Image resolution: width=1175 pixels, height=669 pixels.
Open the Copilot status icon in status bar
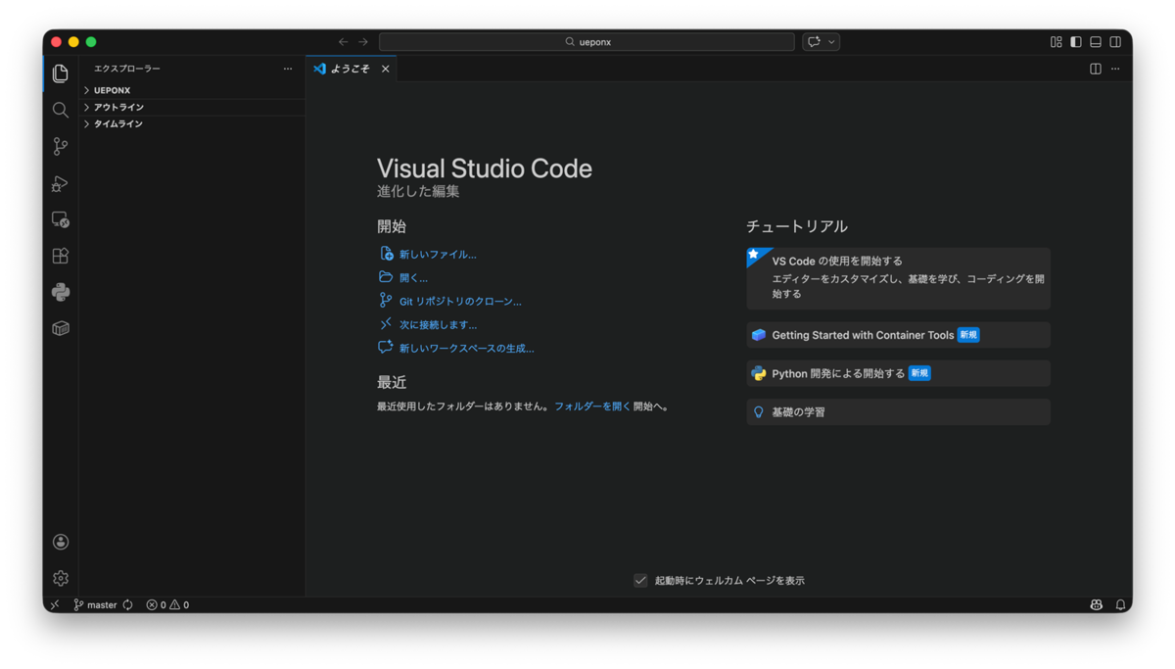pos(1097,605)
